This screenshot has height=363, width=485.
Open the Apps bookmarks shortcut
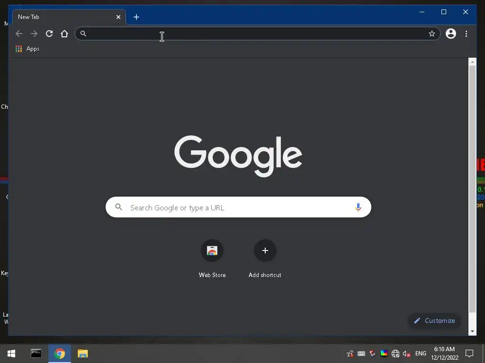[27, 49]
